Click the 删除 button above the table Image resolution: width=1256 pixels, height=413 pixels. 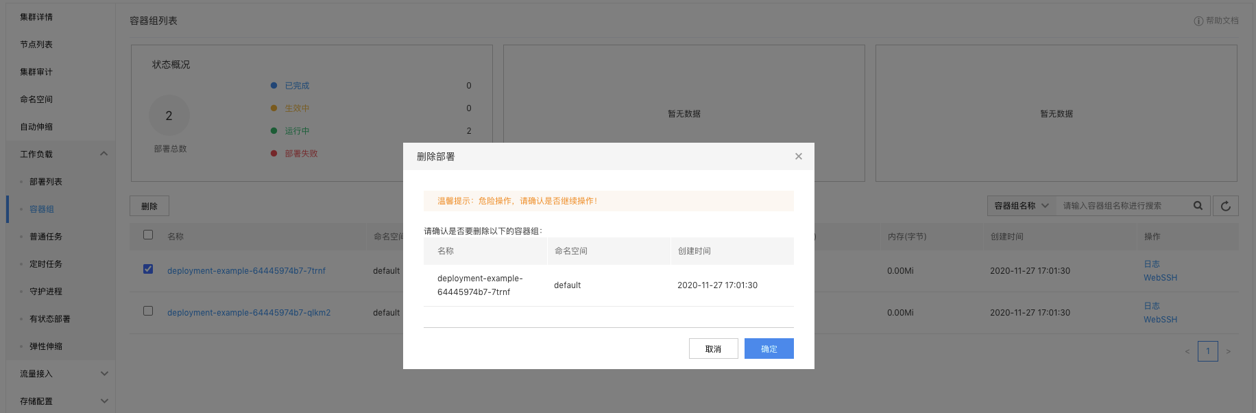(149, 206)
